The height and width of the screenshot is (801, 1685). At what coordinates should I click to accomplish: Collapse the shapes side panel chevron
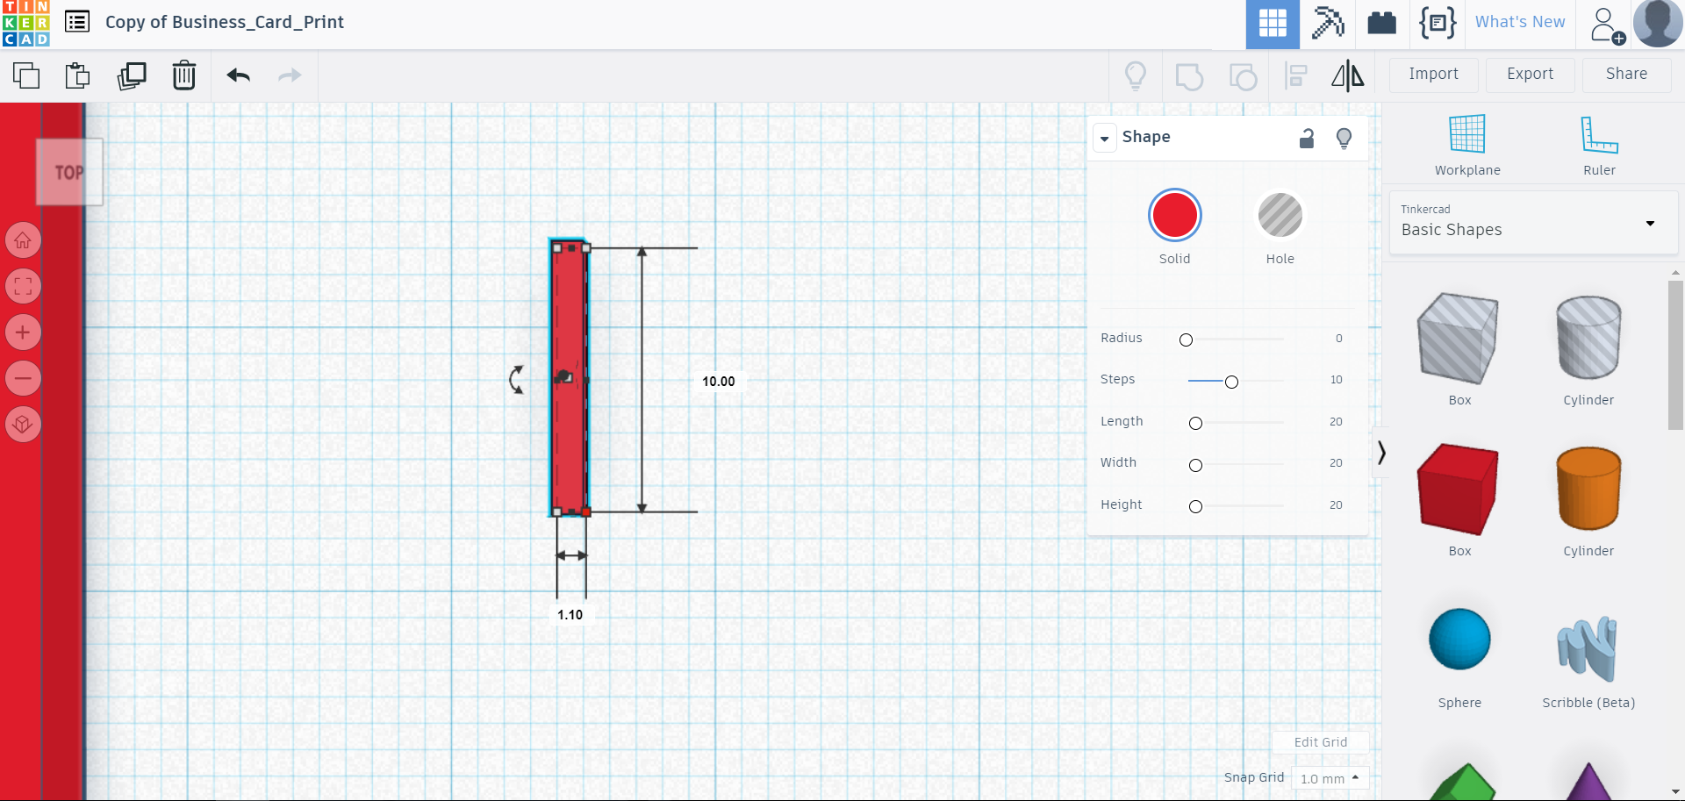click(1381, 452)
